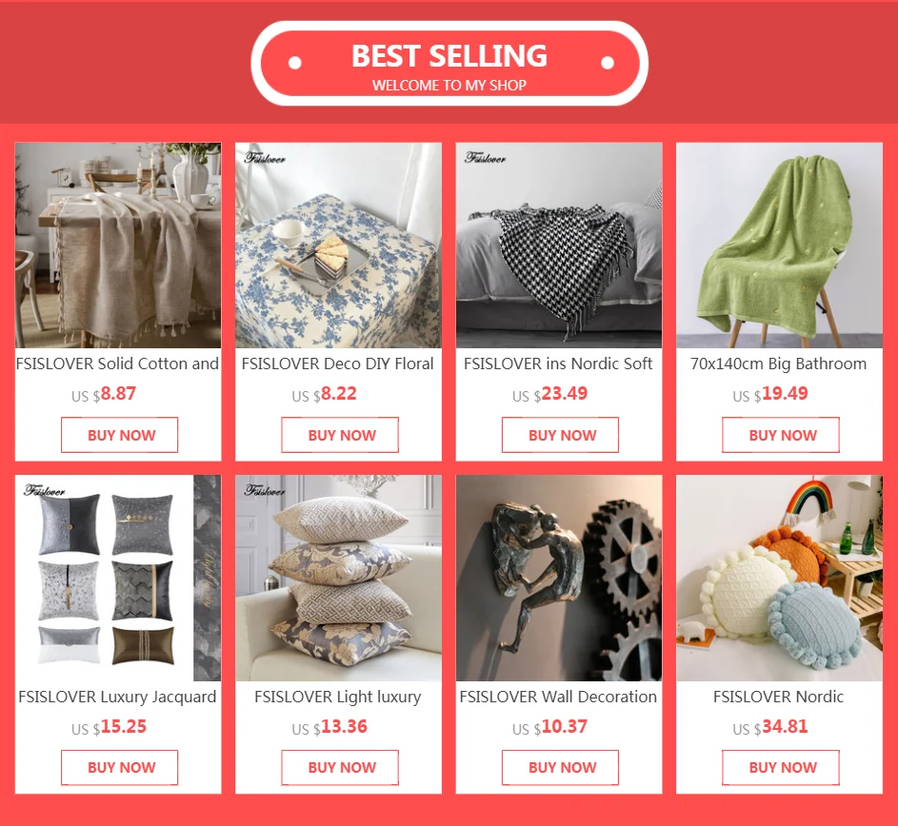Open the blue floral tablecloth product image
898x826 pixels.
coord(338,245)
